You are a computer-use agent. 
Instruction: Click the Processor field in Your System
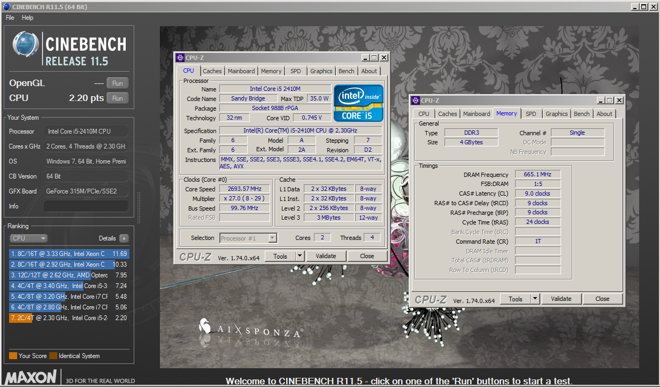(x=86, y=131)
